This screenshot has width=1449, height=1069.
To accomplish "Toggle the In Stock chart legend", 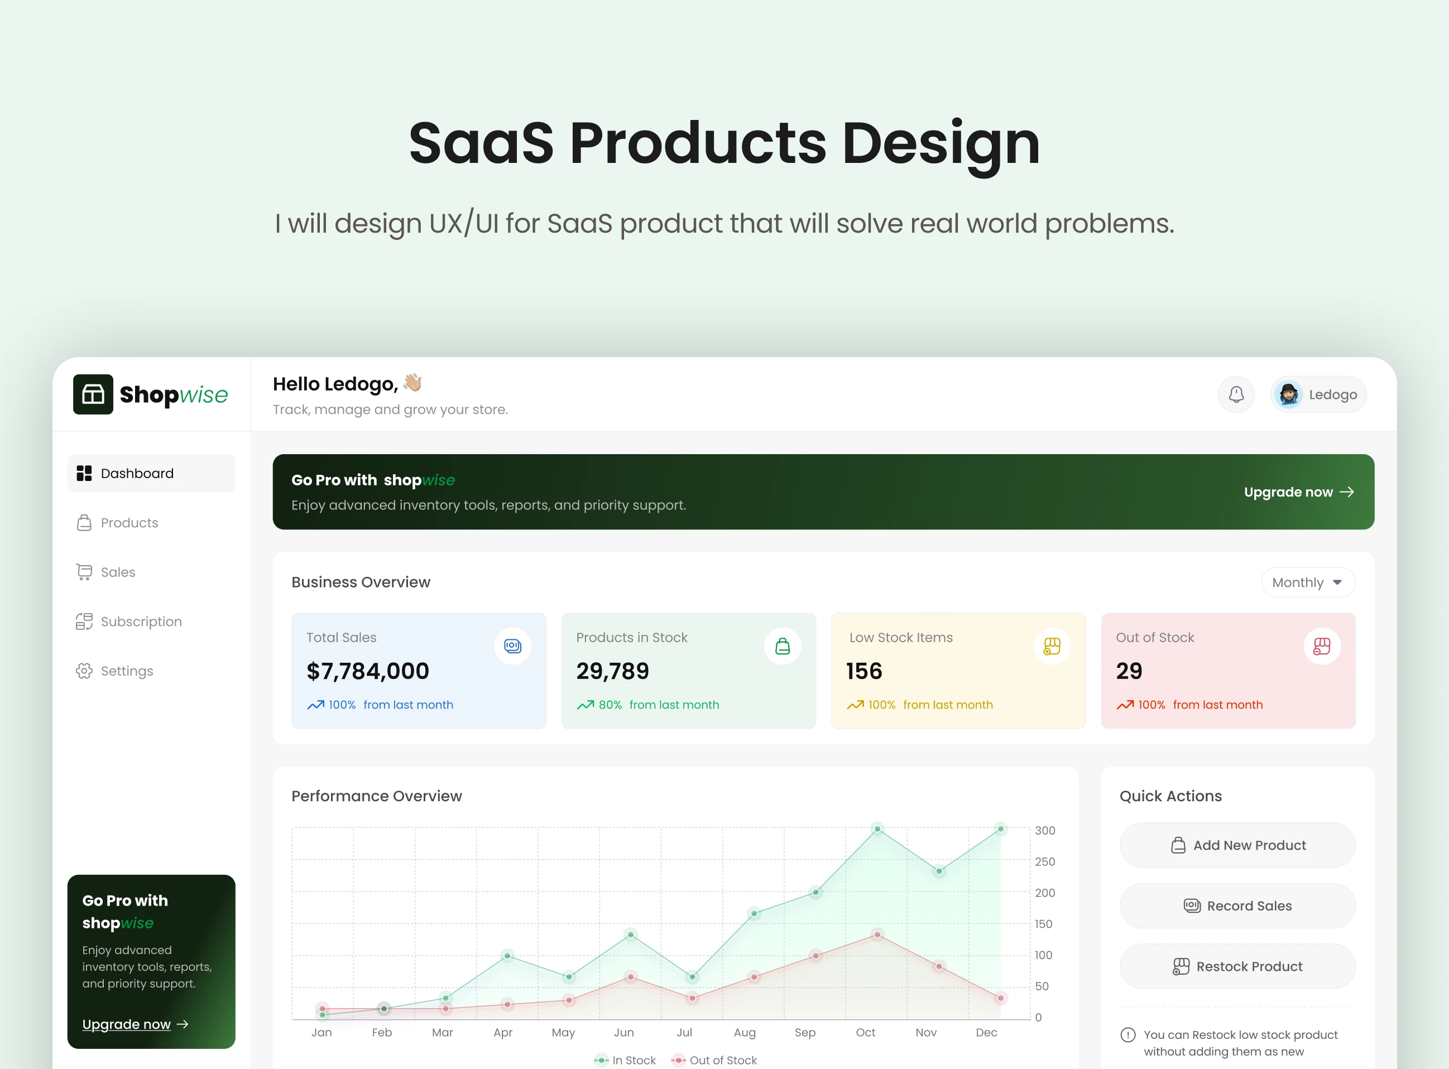I will coord(626,1060).
